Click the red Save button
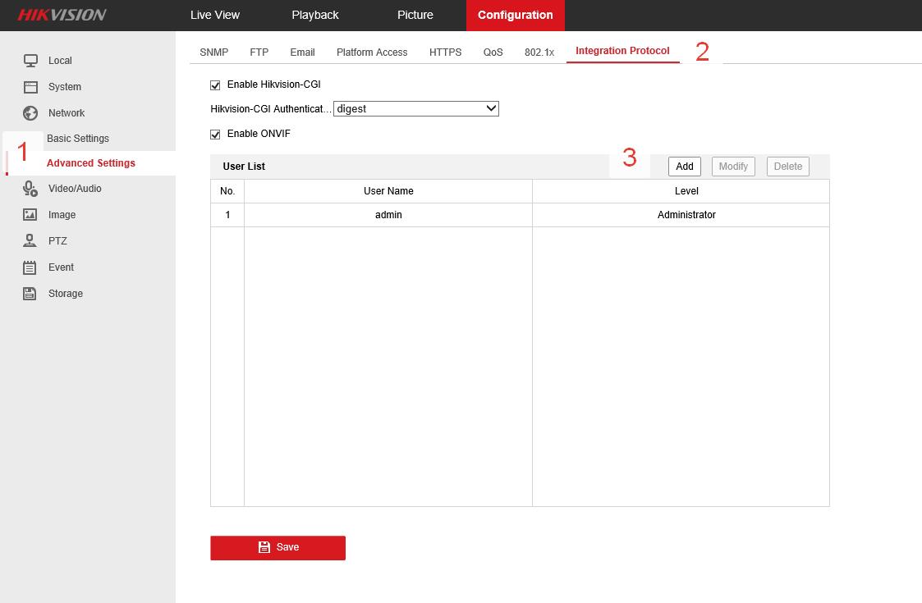922x603 pixels. (278, 547)
